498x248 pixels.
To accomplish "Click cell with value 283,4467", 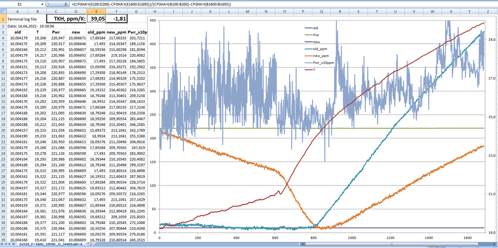I will tap(137, 119).
